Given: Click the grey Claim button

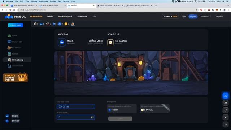Looking at the screenshot, I should pos(120,119).
